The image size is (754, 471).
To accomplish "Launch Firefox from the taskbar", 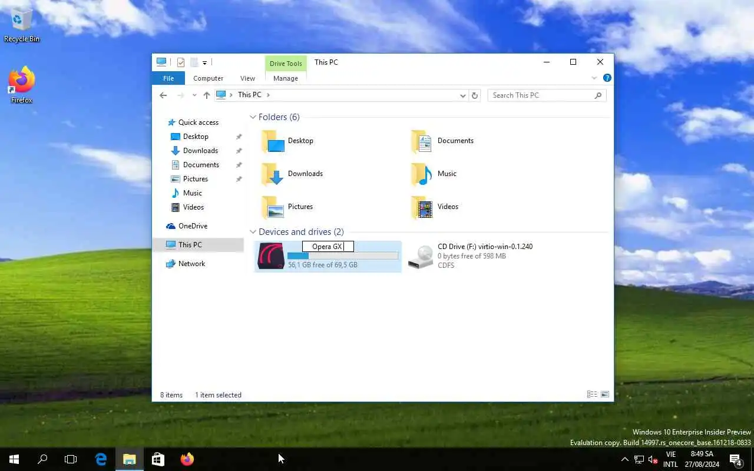I will [x=187, y=459].
